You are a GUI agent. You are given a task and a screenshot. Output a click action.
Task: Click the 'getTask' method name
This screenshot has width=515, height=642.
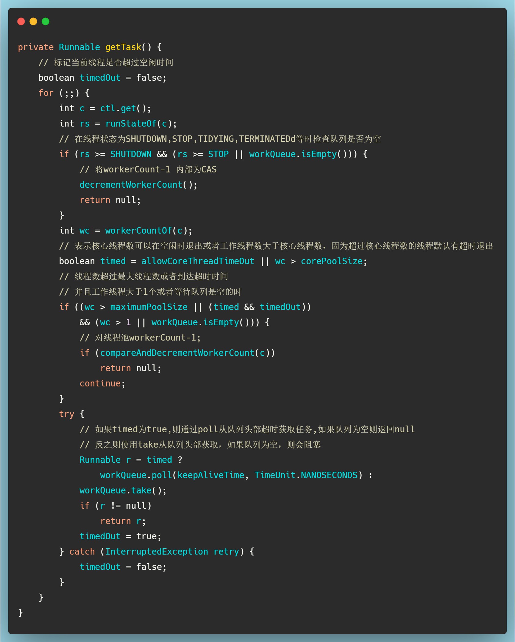123,47
